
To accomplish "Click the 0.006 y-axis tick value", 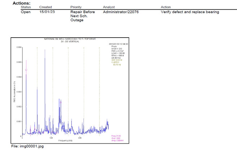I will [19, 47].
